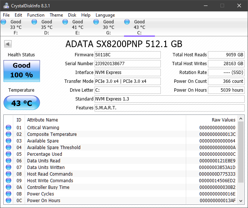Click the scroll up arrow of attribute list
Viewport: 248px width, 208px height.
(x=241, y=119)
